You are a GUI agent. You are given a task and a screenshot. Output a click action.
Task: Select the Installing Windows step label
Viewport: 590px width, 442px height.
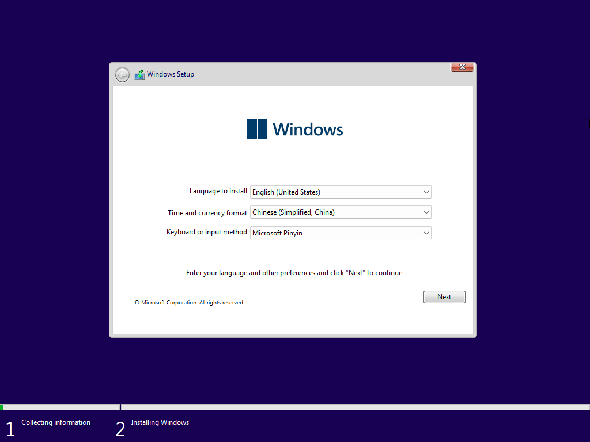(x=160, y=422)
